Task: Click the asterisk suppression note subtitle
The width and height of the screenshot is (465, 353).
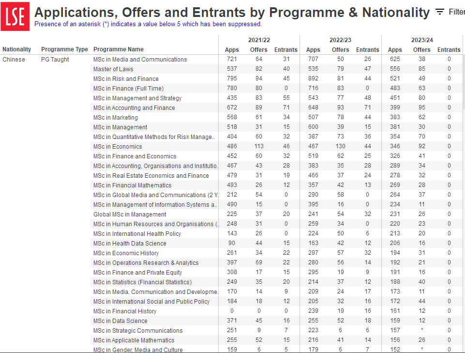Action: coord(148,24)
